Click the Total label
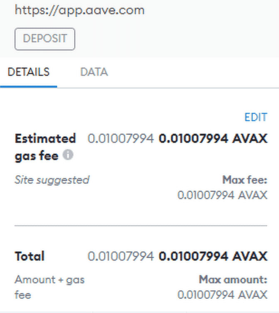 tap(30, 256)
